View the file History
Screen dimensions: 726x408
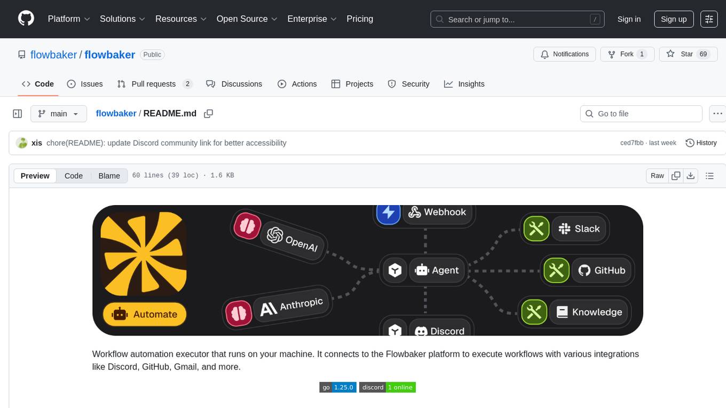[701, 143]
